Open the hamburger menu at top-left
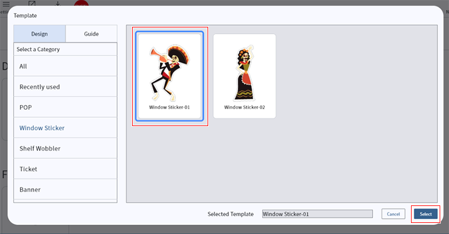 coord(6,2)
